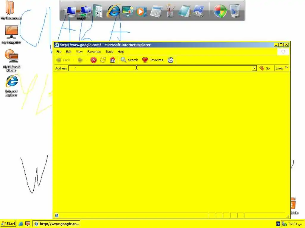
Task: Launch the media player dock icon
Action: point(141,12)
